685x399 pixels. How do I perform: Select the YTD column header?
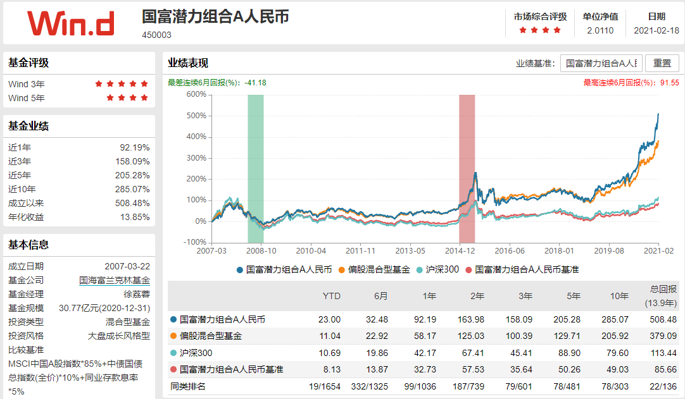coord(332,296)
